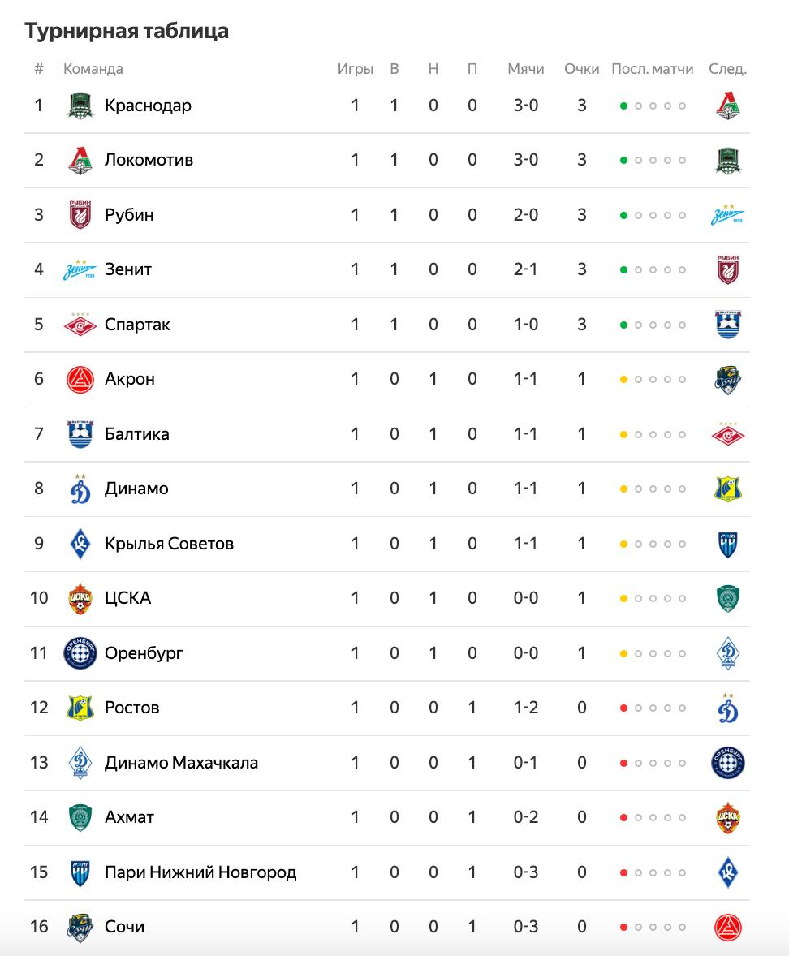Open the Зенит team link

point(128,269)
